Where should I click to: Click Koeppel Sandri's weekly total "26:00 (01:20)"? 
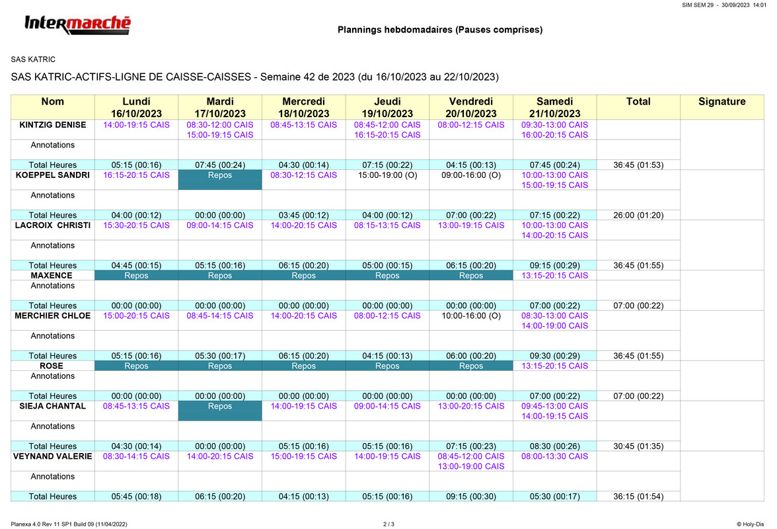point(638,215)
